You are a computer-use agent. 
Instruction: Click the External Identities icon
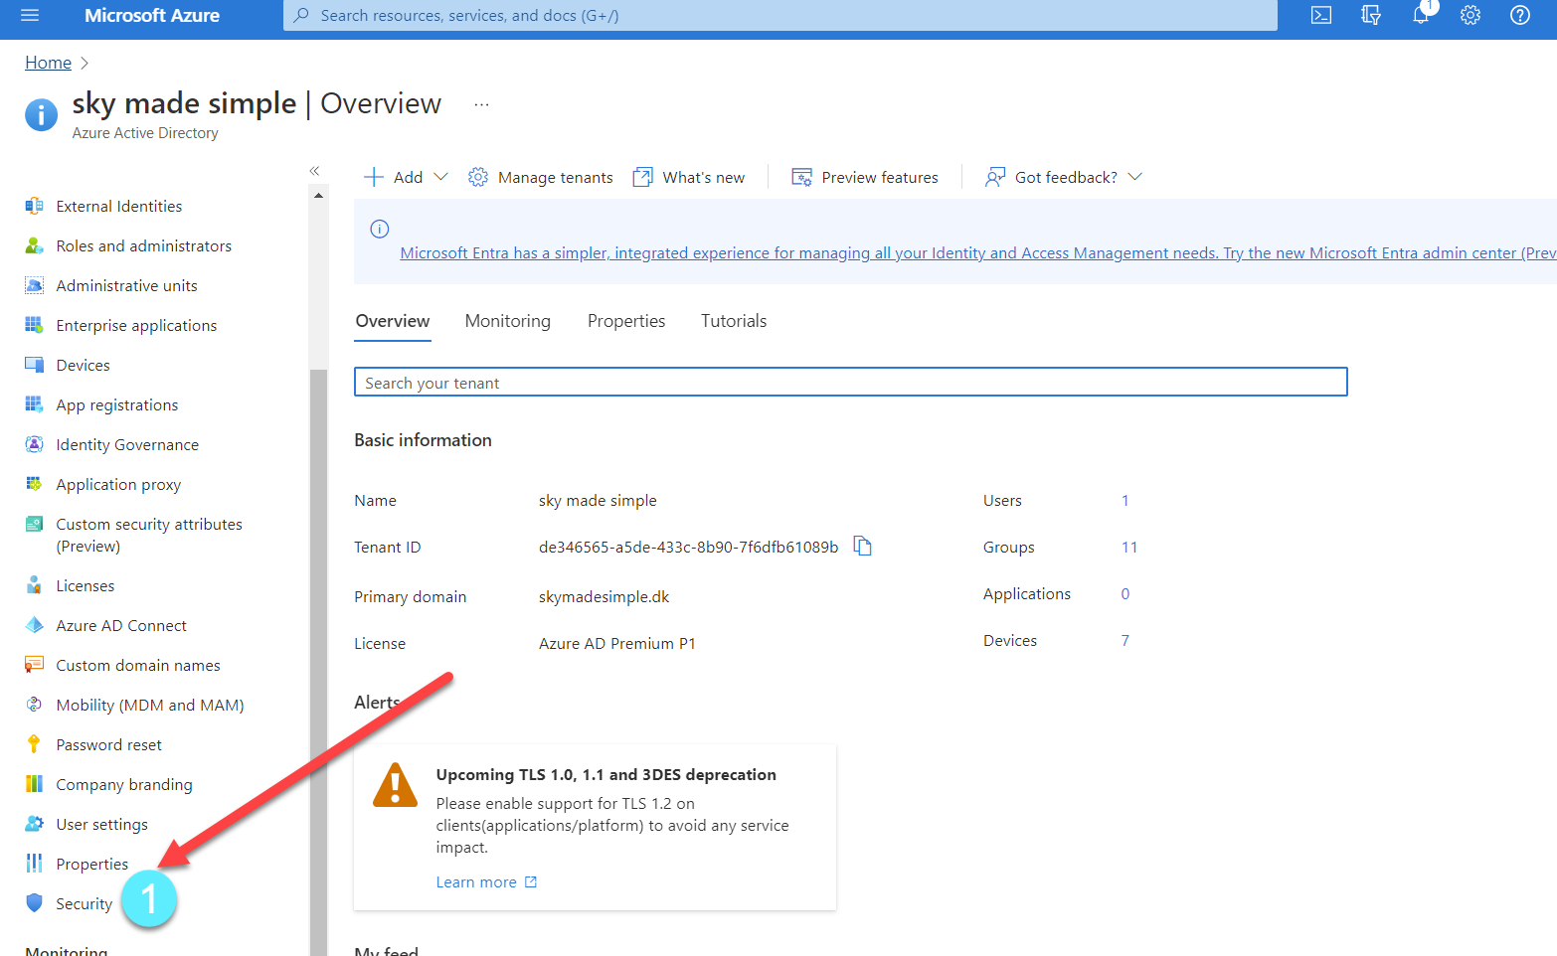coord(34,206)
